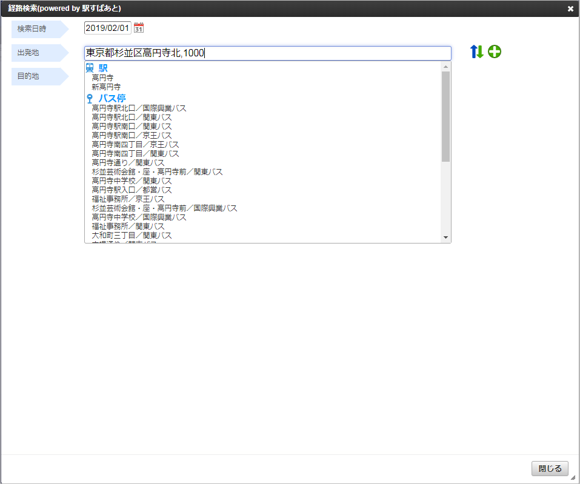Select 高円寺中学校／関東バス
The width and height of the screenshot is (580, 484).
pyautogui.click(x=132, y=181)
